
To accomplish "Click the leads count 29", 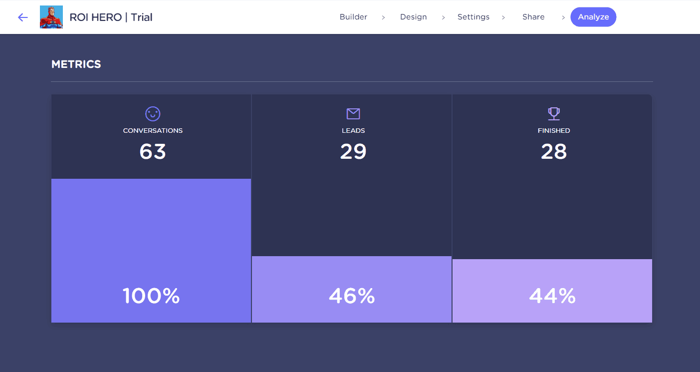I will coord(353,152).
